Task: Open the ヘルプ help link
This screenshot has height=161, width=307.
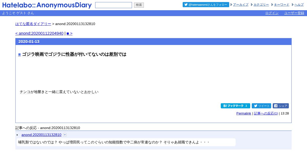Action: point(299,5)
